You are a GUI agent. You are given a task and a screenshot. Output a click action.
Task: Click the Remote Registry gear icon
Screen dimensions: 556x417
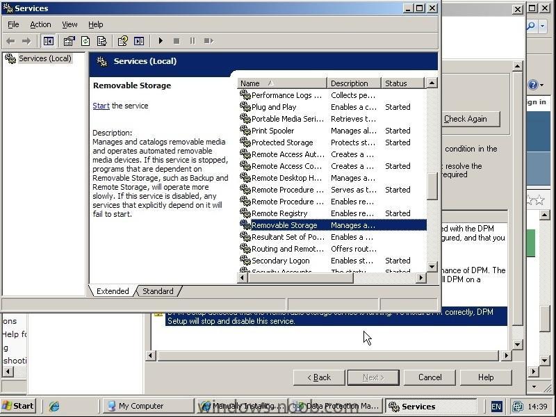pos(245,213)
